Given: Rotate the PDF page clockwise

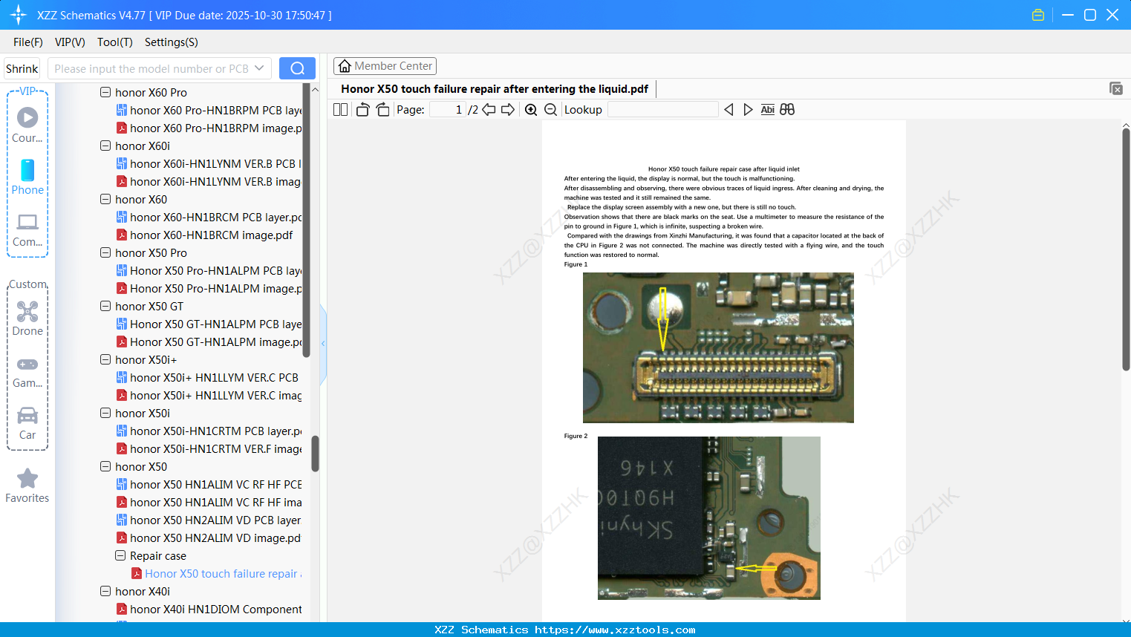Looking at the screenshot, I should [382, 110].
